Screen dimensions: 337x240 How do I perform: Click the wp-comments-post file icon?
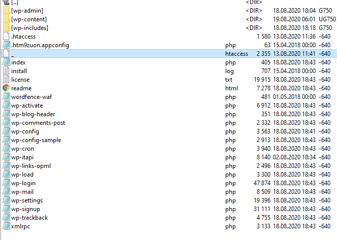point(6,123)
